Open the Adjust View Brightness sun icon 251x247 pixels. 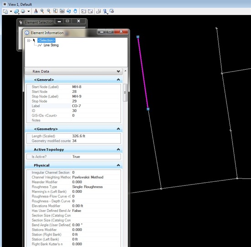pos(23,11)
